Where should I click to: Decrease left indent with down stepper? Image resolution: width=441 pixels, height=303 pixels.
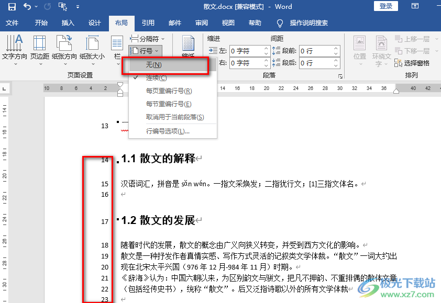coord(266,53)
